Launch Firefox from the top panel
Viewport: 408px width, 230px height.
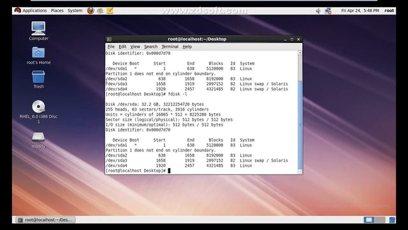coord(91,11)
